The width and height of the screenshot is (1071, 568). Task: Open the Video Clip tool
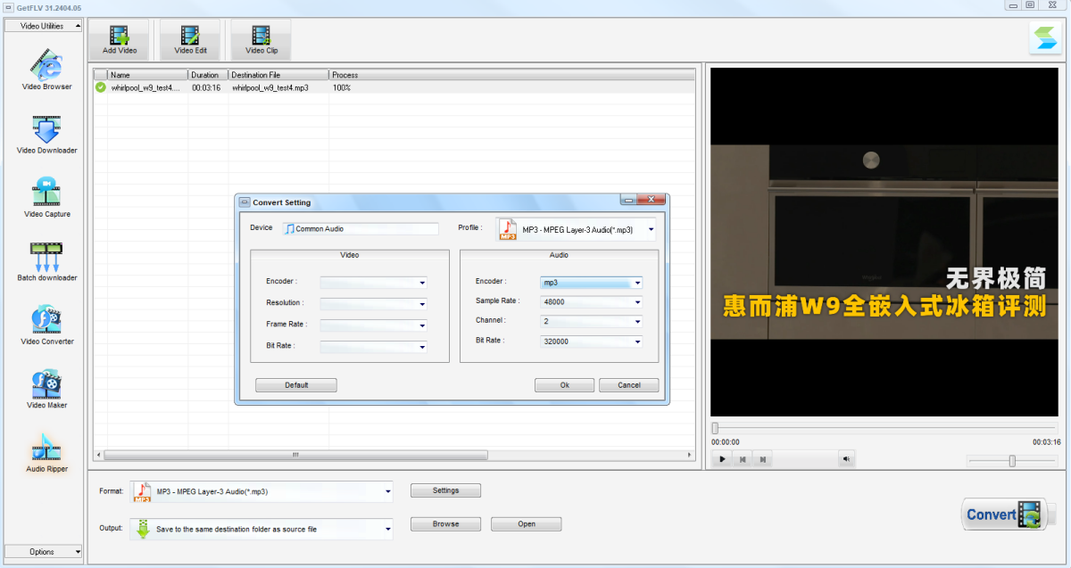(262, 39)
